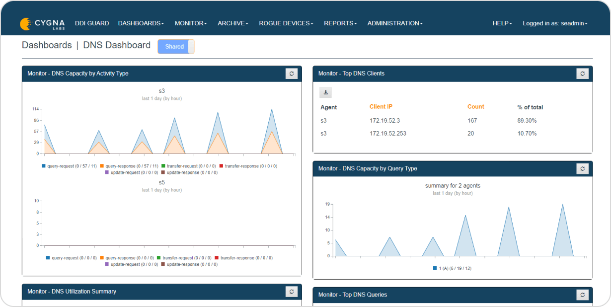The image size is (611, 307).
Task: Download the Top DNS Clients data
Action: [x=325, y=92]
